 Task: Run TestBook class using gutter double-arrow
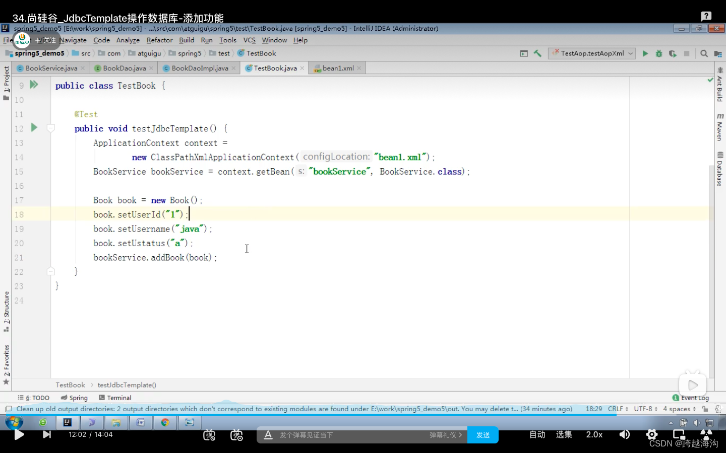pyautogui.click(x=34, y=85)
